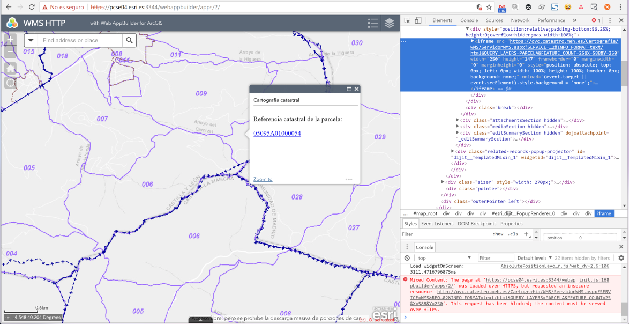Expand the sizer div node
The width and height of the screenshot is (629, 324).
(x=443, y=182)
